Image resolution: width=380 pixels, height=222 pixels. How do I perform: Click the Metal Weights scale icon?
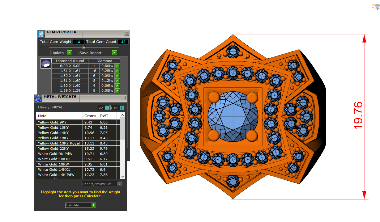click(x=38, y=98)
